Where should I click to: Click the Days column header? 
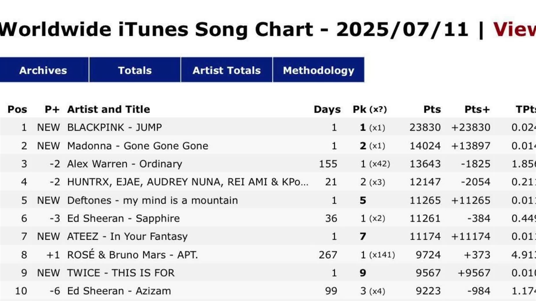pos(327,110)
